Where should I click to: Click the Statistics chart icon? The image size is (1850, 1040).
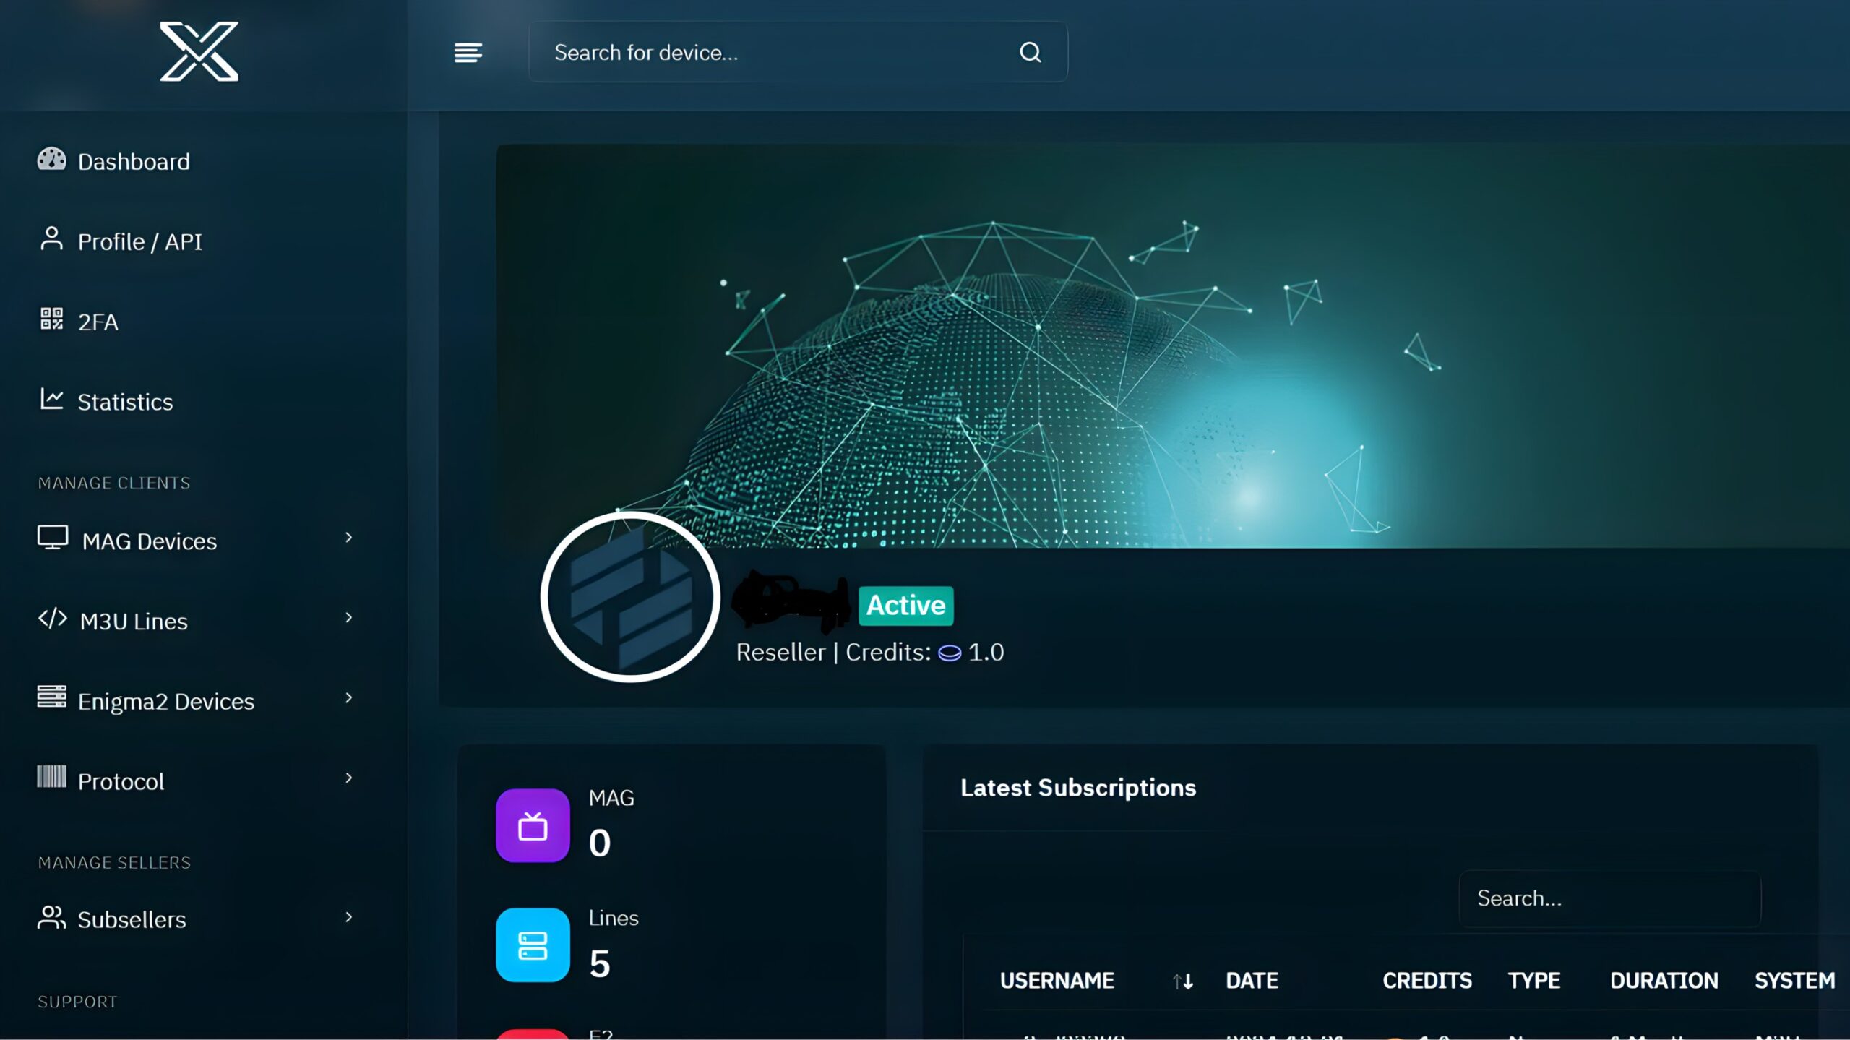51,399
